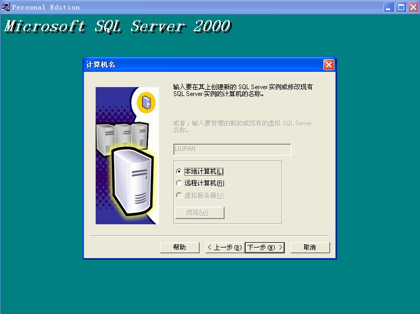Click the setup icon in Personal Edition title bar
Image resolution: width=420 pixels, height=314 pixels.
tap(5, 7)
